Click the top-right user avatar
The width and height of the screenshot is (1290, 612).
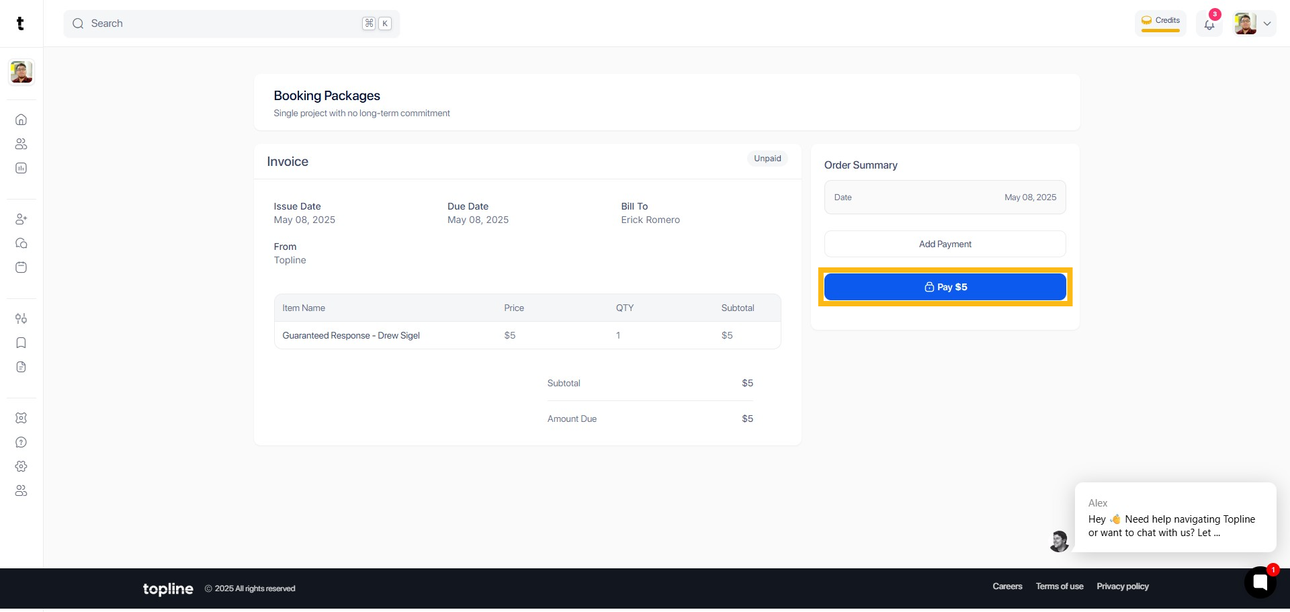point(1246,24)
